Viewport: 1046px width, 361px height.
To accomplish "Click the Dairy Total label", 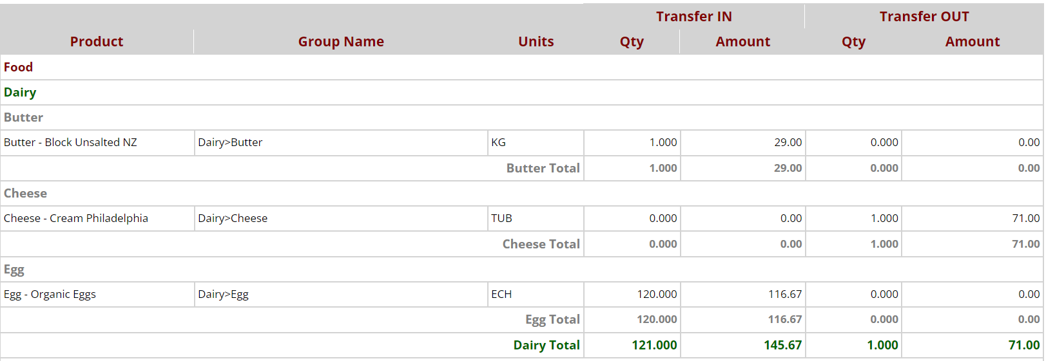I will (x=546, y=346).
